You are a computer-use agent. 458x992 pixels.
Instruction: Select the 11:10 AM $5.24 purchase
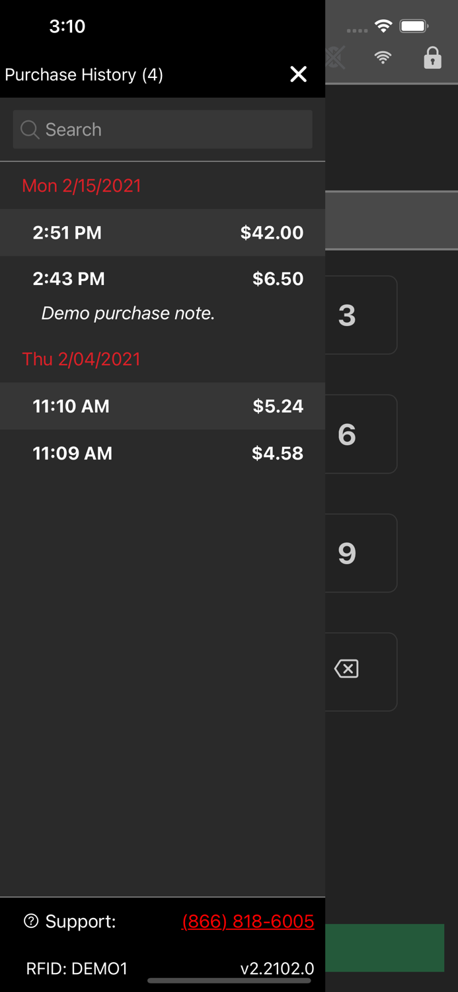point(163,406)
